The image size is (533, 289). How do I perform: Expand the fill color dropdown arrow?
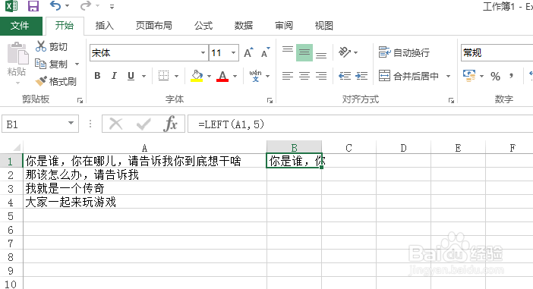209,76
